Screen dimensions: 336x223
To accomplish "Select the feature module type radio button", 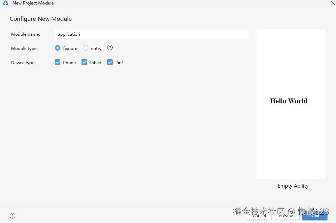I will 57,48.
